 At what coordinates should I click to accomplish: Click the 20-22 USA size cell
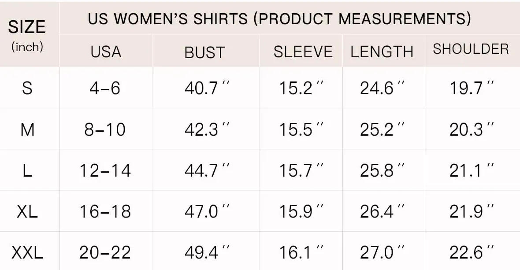pyautogui.click(x=105, y=252)
